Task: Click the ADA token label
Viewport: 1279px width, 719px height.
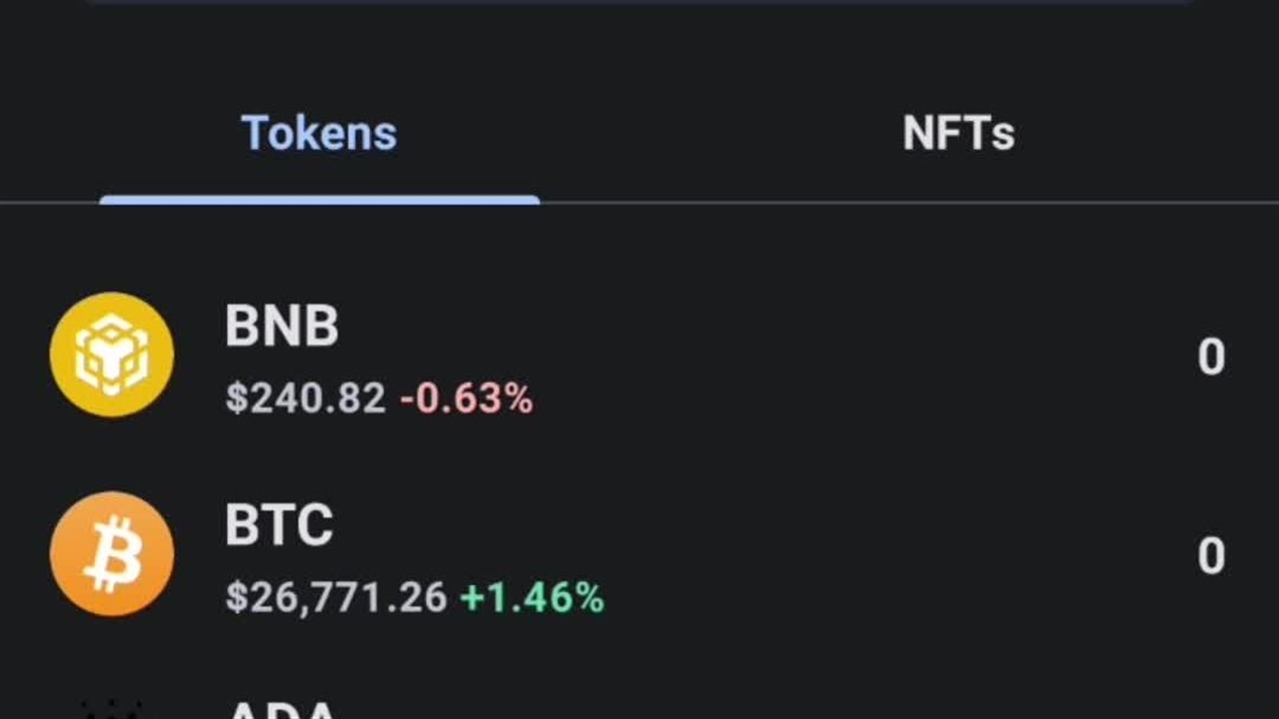Action: coord(282,711)
